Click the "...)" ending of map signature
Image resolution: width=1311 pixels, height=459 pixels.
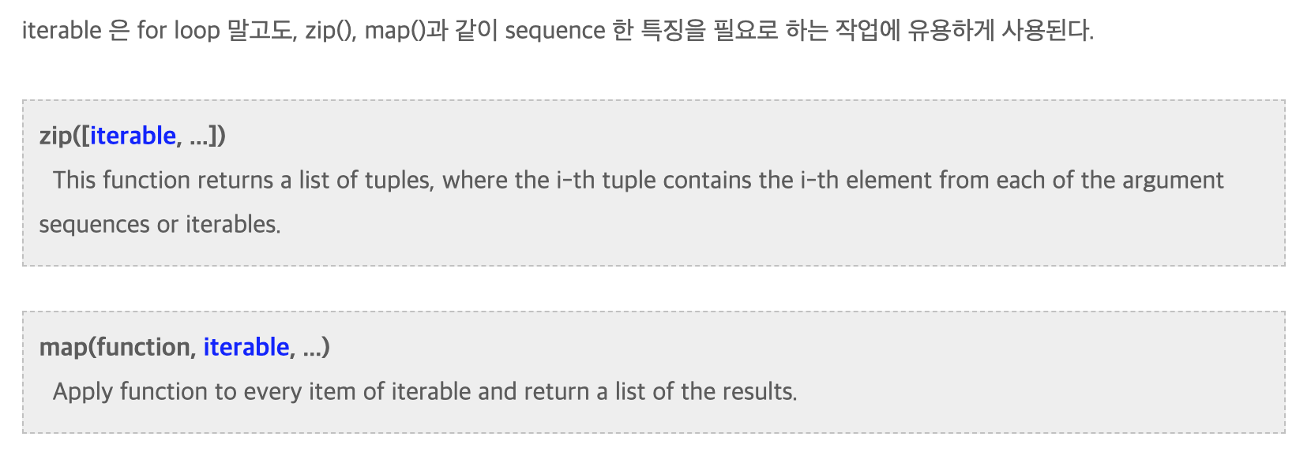(x=316, y=347)
